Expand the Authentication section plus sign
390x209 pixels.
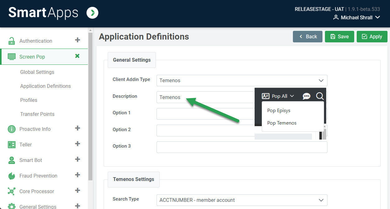coord(78,40)
